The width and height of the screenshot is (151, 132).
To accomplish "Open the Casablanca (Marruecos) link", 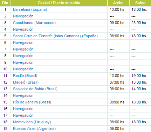I will [34, 23].
